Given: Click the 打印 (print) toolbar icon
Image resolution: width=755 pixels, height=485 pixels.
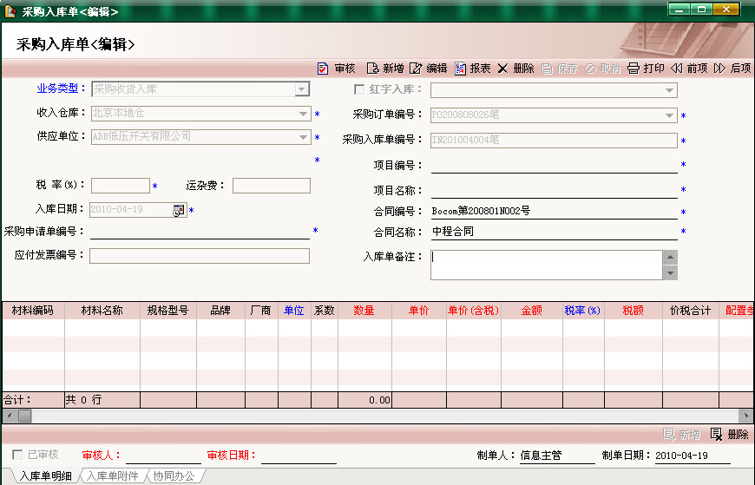Looking at the screenshot, I should 634,69.
